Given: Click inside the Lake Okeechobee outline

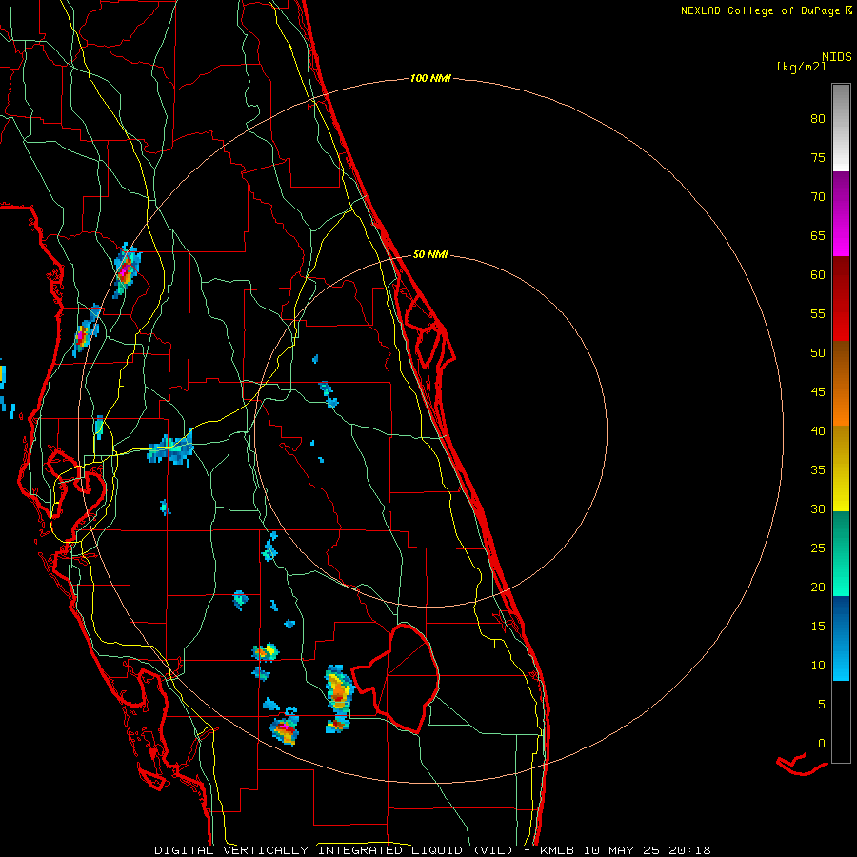Looking at the screenshot, I should 408,678.
